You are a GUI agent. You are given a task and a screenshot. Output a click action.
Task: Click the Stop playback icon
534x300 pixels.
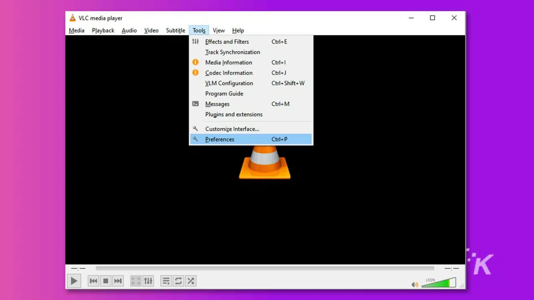coord(106,281)
